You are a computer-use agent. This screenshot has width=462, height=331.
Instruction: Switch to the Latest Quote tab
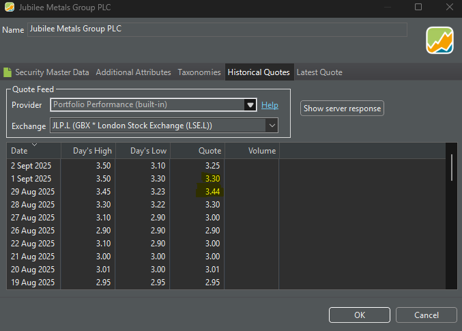pyautogui.click(x=319, y=72)
